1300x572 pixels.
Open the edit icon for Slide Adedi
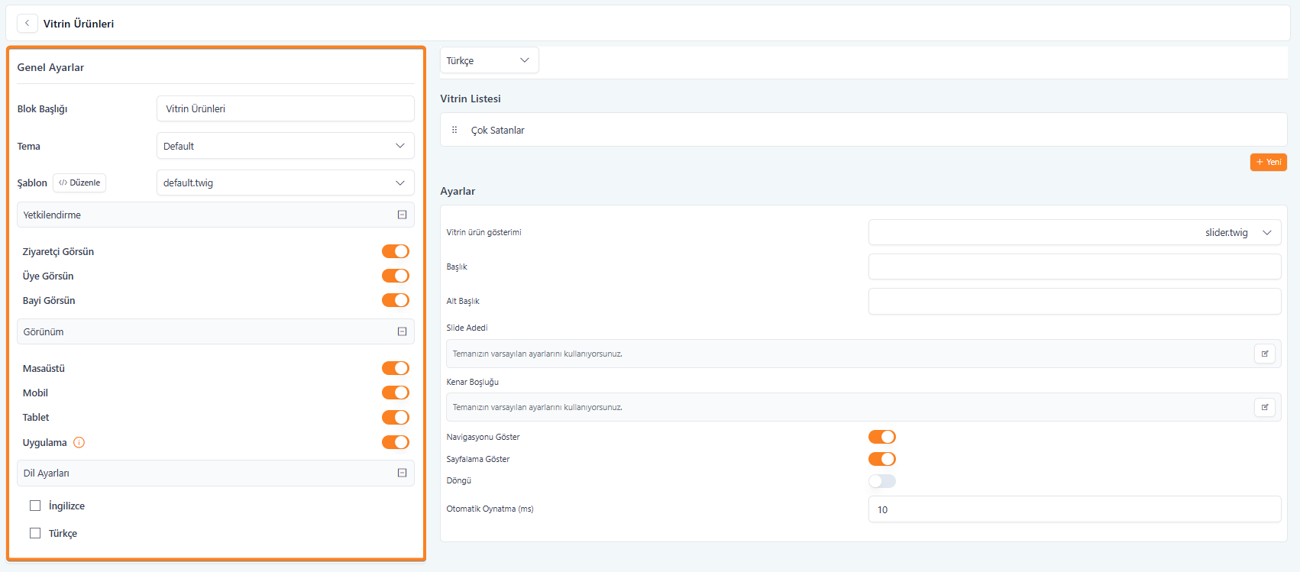click(1265, 354)
